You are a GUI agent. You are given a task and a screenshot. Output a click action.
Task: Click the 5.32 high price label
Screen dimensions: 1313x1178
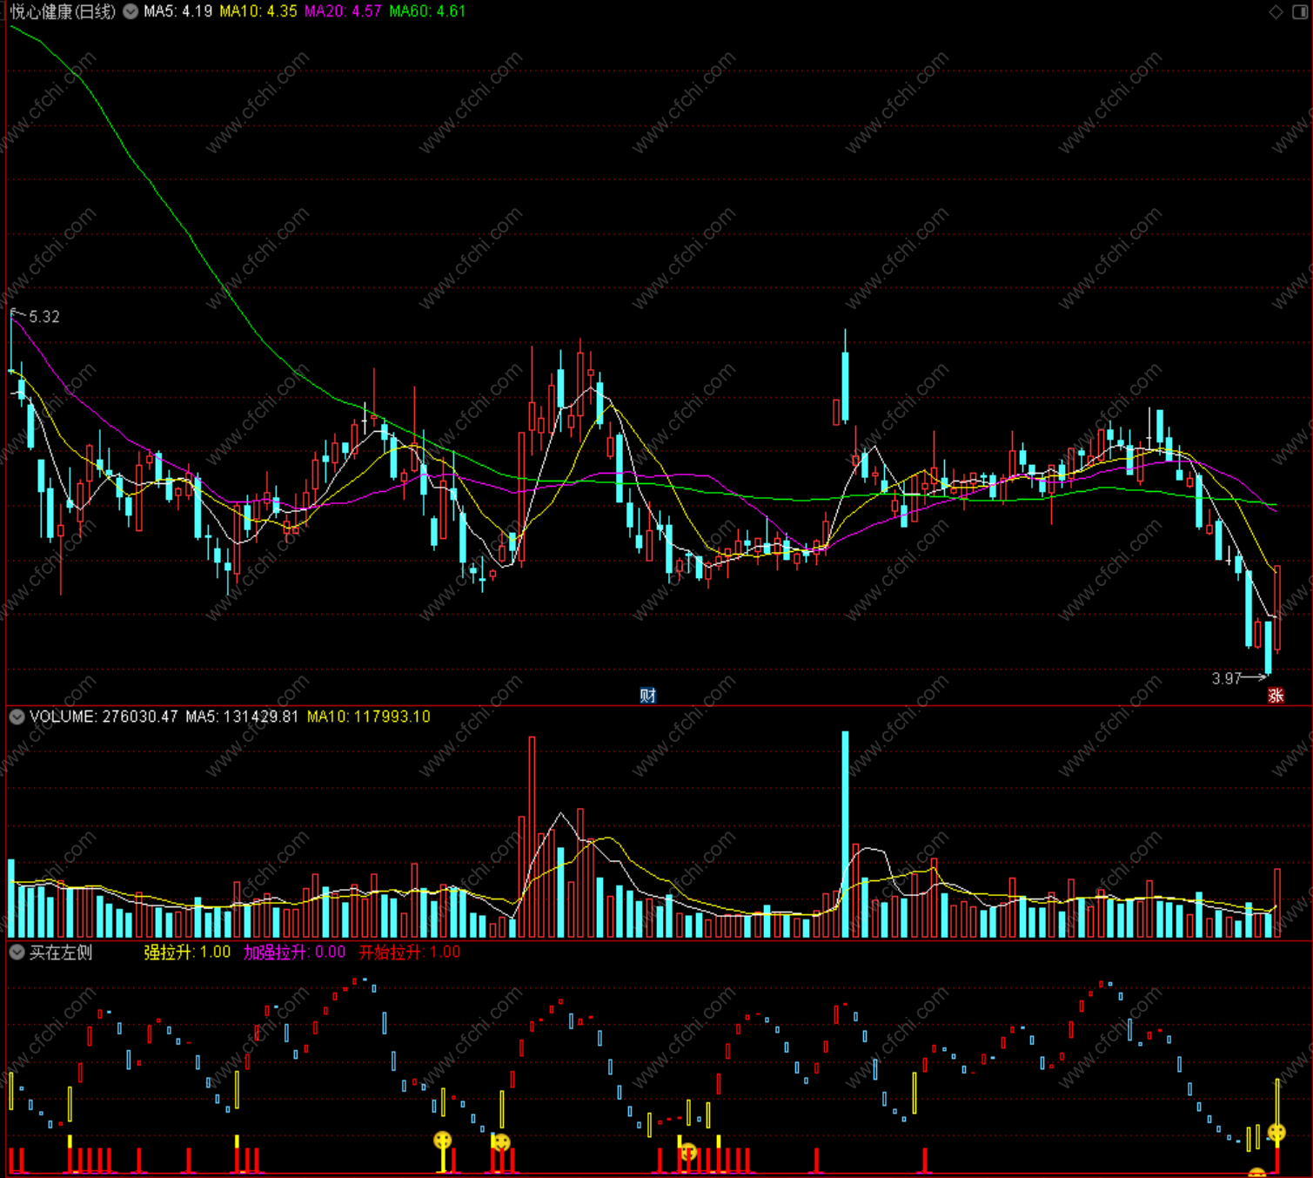tap(44, 317)
